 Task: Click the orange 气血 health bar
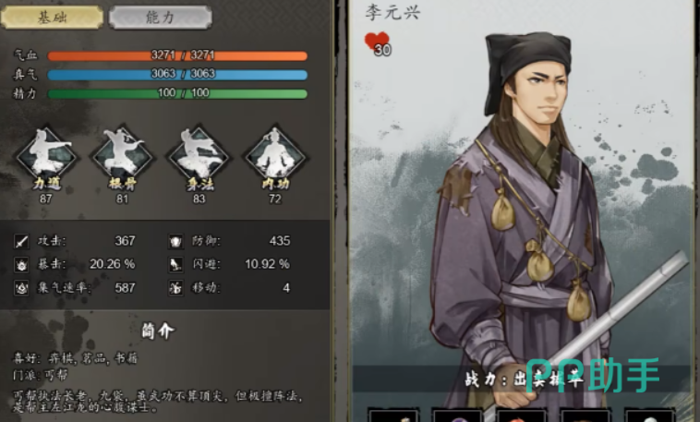pos(177,55)
